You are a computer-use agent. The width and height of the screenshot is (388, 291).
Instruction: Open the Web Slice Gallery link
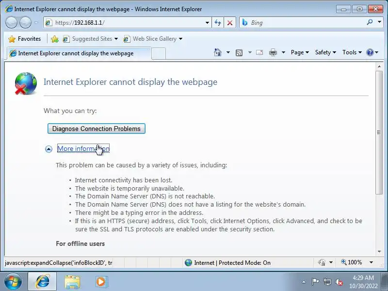point(153,39)
